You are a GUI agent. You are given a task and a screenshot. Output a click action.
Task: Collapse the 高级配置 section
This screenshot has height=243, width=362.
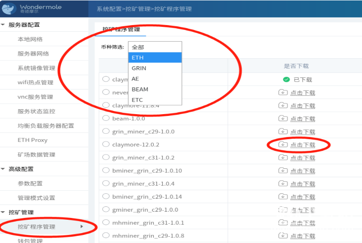4,169
